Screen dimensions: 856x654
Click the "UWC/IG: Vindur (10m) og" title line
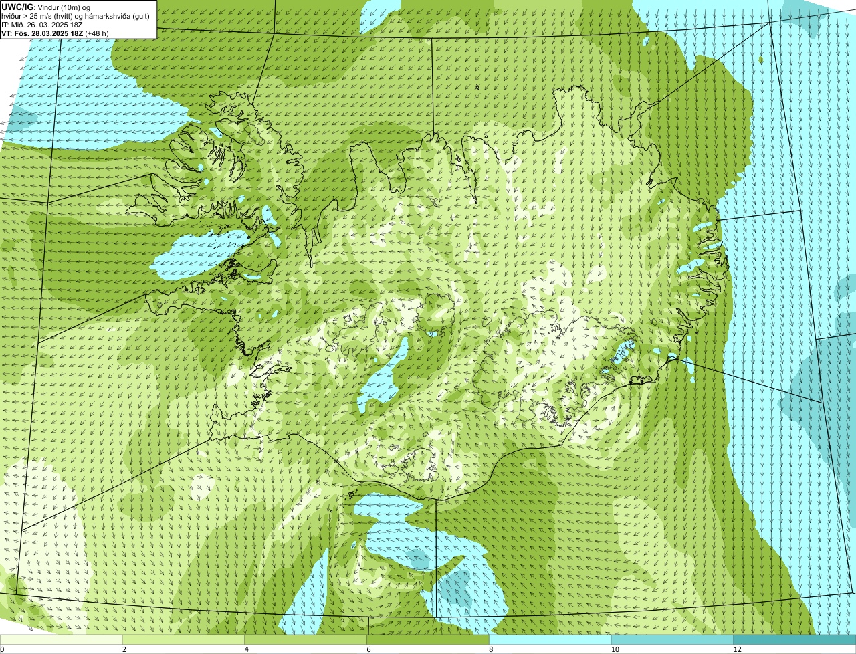pyautogui.click(x=46, y=7)
